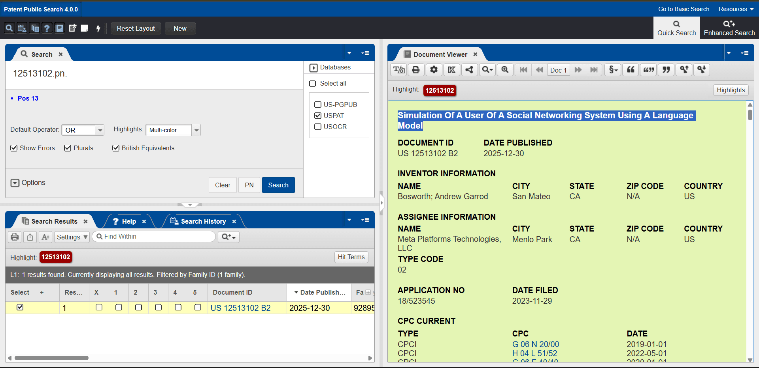Jump to last document arrow
This screenshot has height=368, width=759.
[x=594, y=70]
